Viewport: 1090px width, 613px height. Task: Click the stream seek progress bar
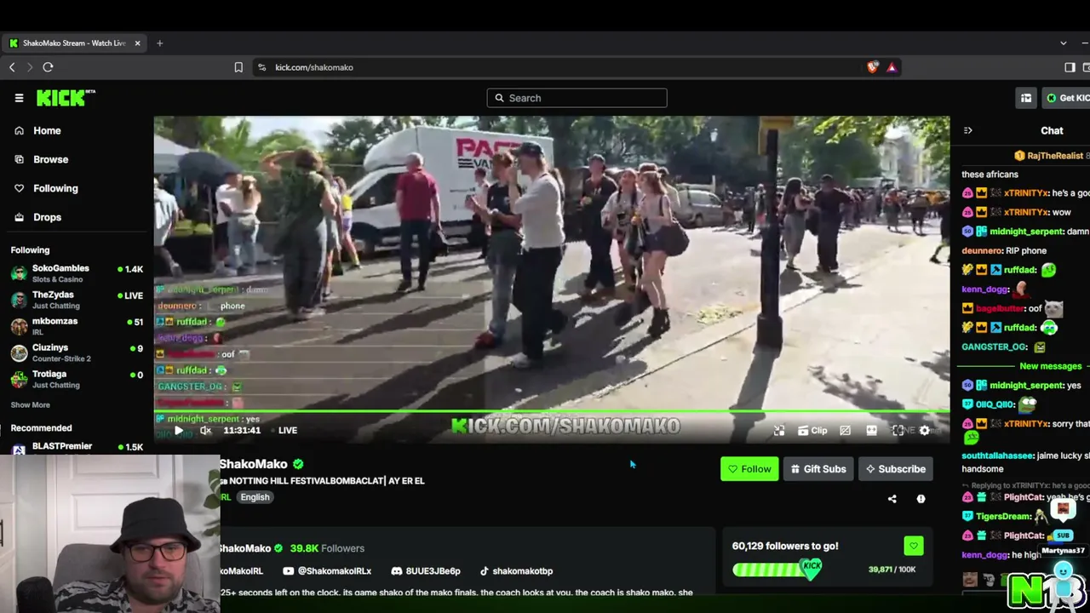click(x=552, y=412)
